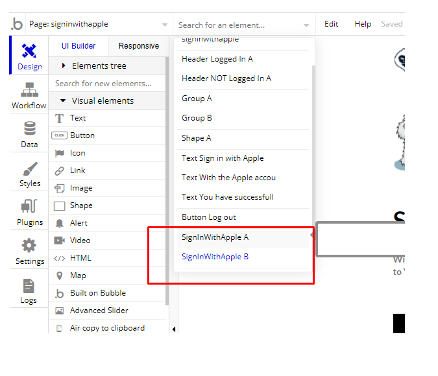Screen dimensions: 438x376
Task: Select the Link element chain icon
Action: pos(60,170)
